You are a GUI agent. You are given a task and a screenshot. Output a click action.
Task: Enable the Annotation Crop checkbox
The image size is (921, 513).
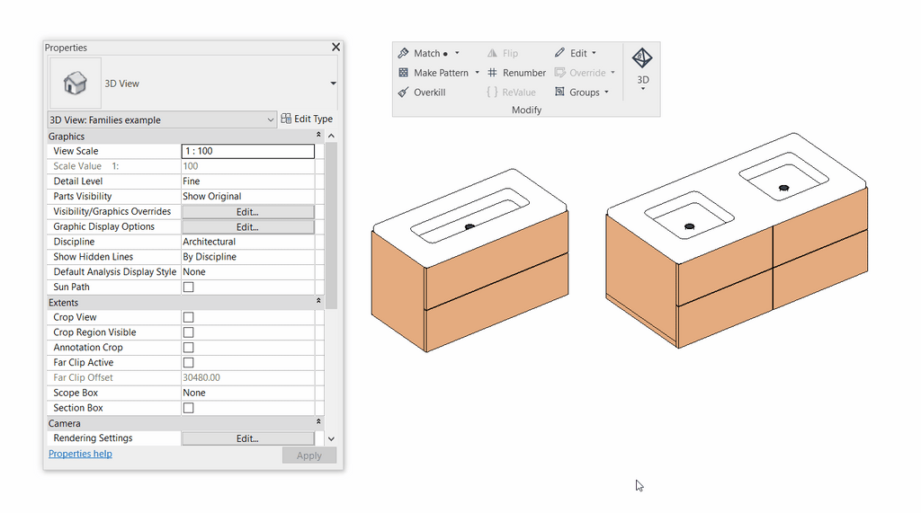189,348
